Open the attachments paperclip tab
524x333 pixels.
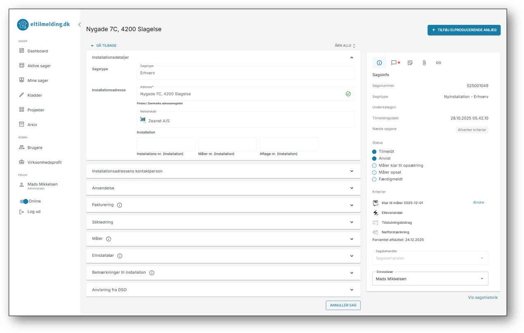pos(424,63)
